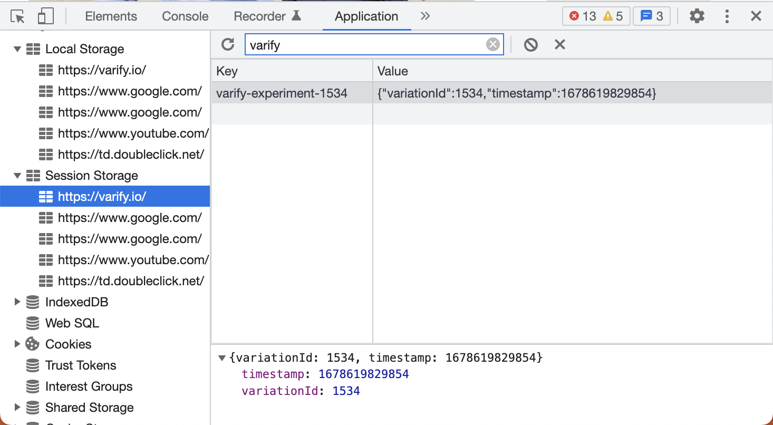The height and width of the screenshot is (425, 773).
Task: Collapse the Local Storage tree
Action: 17,49
